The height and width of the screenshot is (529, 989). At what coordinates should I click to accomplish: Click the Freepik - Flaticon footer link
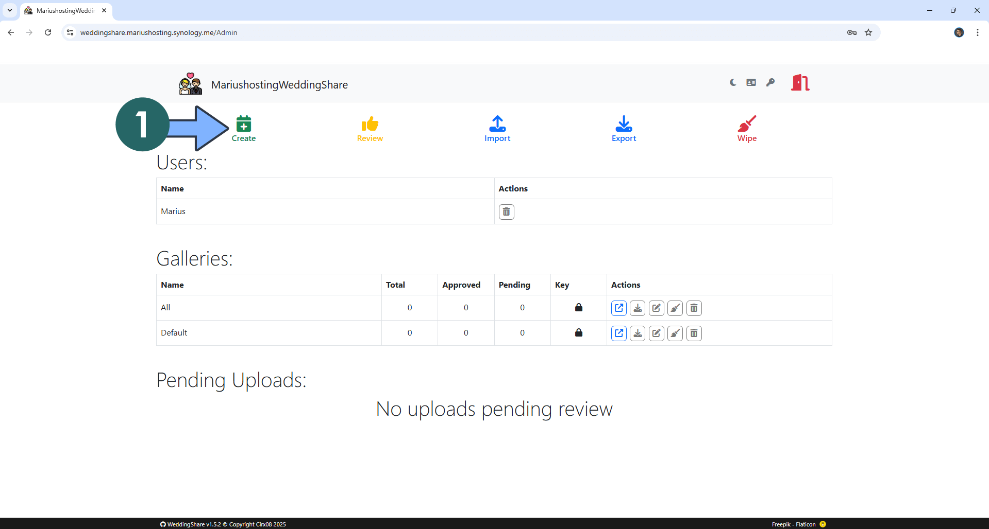click(x=794, y=524)
